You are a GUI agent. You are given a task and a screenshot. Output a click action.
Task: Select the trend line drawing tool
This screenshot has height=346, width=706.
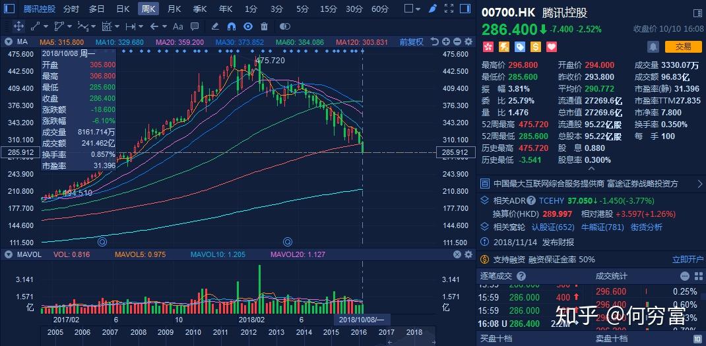pyautogui.click(x=36, y=26)
